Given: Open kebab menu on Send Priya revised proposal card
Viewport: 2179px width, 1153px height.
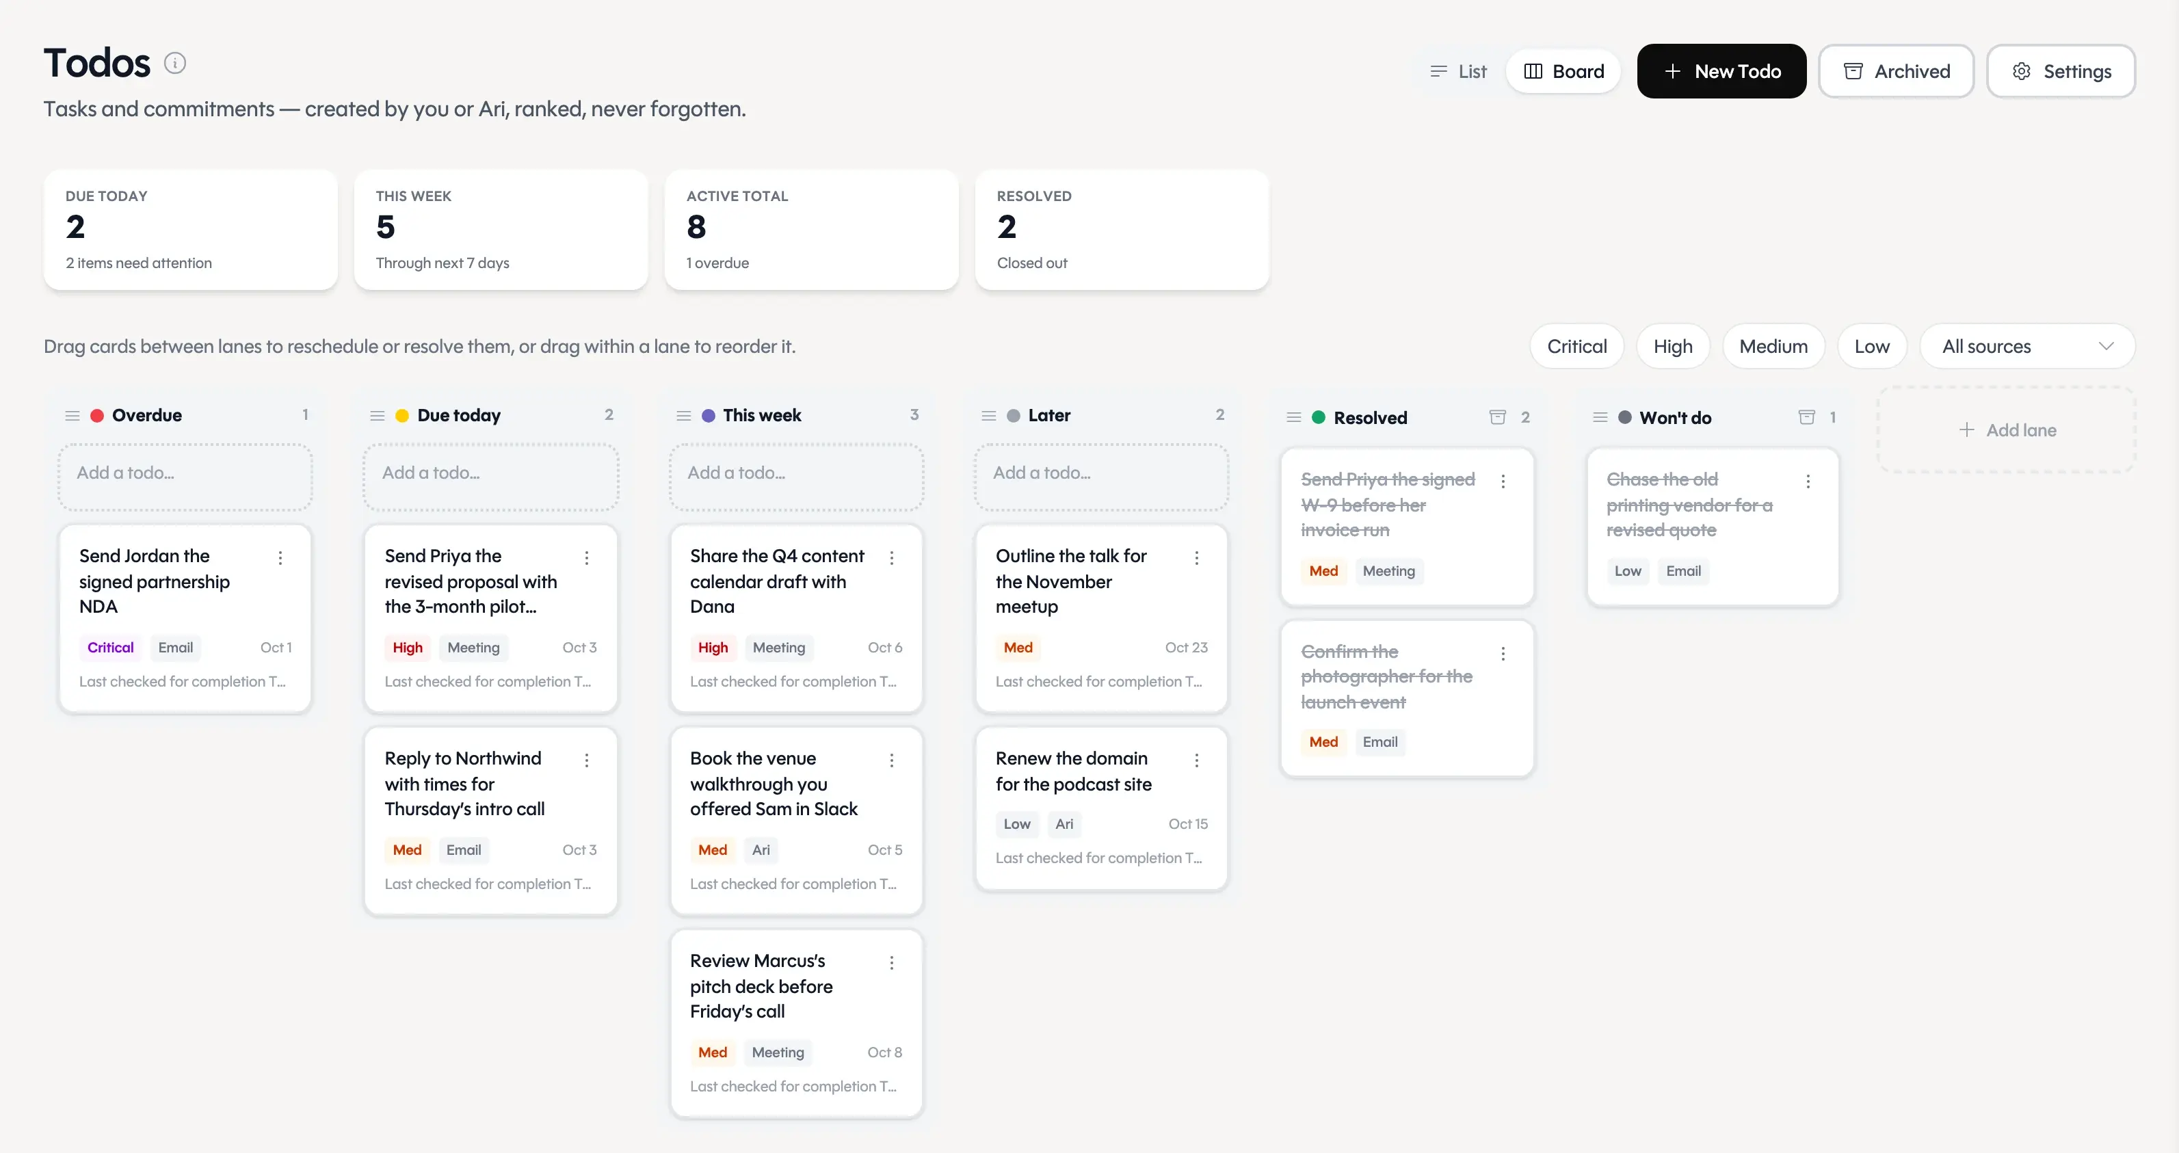Looking at the screenshot, I should 586,557.
